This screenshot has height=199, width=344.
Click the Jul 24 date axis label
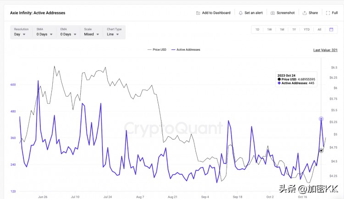click(x=107, y=197)
